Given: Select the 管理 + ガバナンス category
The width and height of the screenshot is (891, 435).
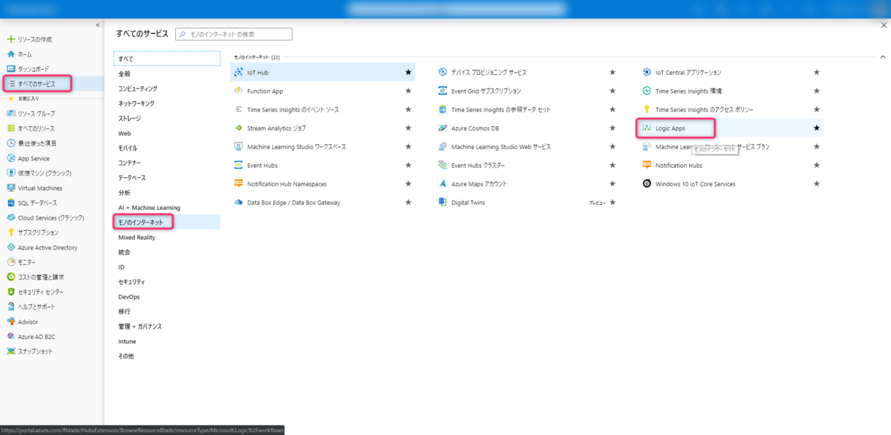Looking at the screenshot, I should click(167, 326).
